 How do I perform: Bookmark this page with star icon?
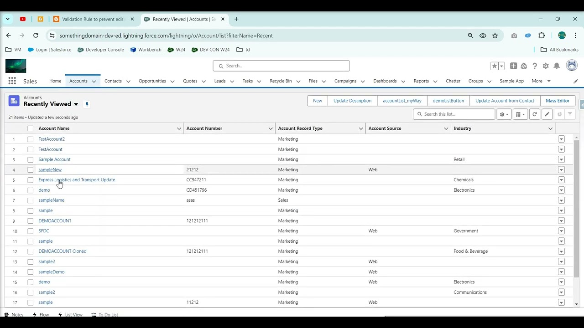coord(495,36)
